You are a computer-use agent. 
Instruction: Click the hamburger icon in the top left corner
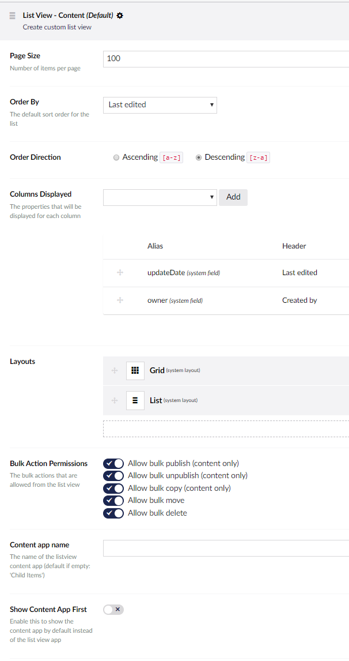pyautogui.click(x=11, y=16)
